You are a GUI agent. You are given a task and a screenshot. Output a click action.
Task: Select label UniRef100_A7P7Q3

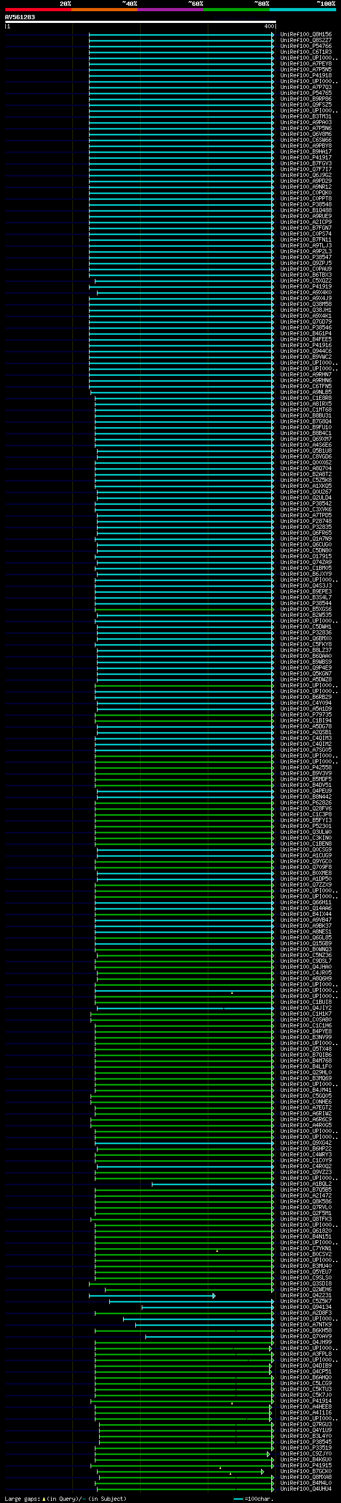tap(305, 87)
